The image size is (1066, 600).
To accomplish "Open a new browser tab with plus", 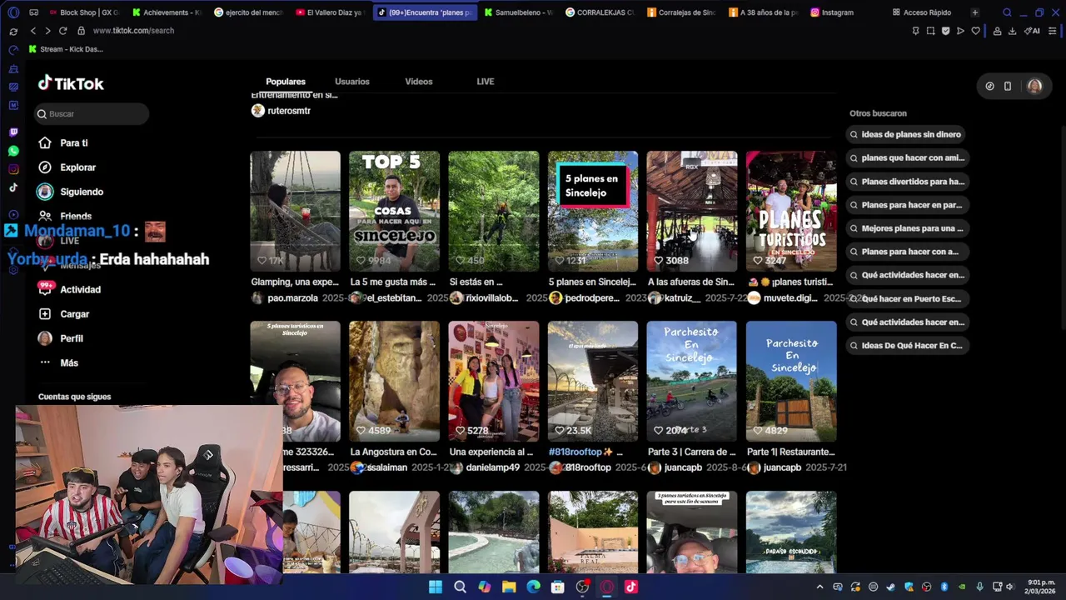I will [x=974, y=12].
